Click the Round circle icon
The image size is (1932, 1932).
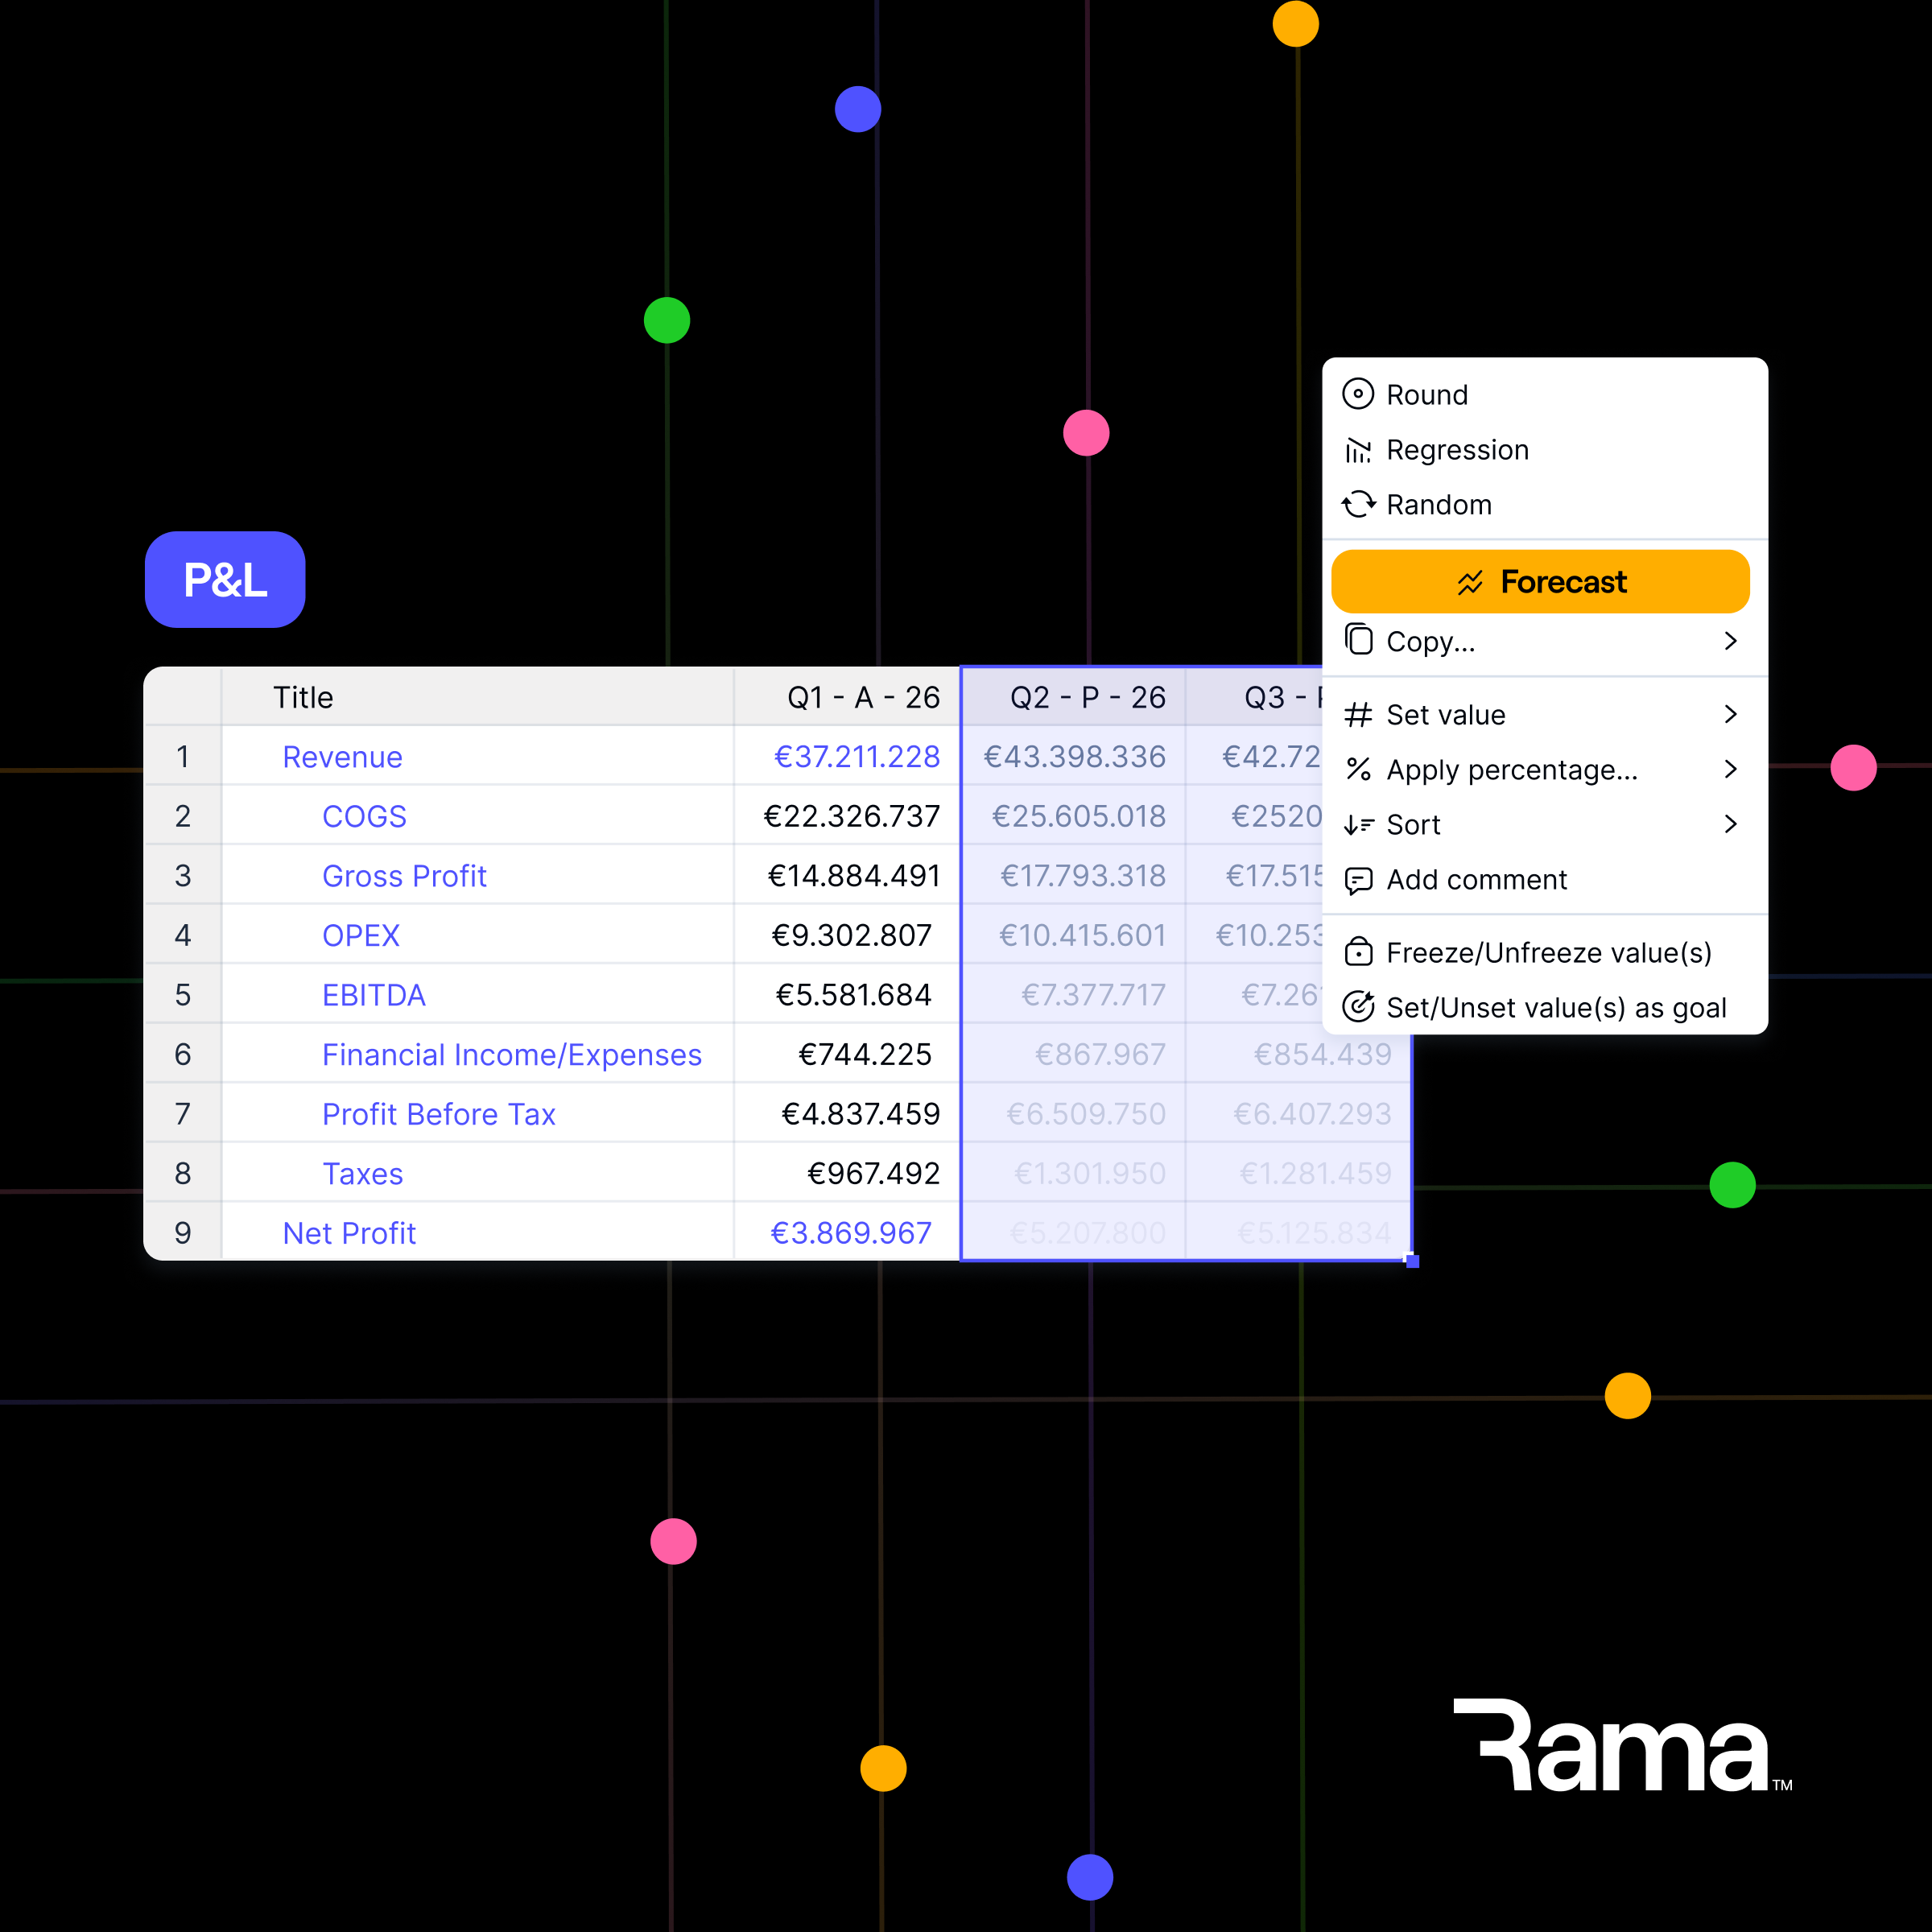click(x=1358, y=394)
